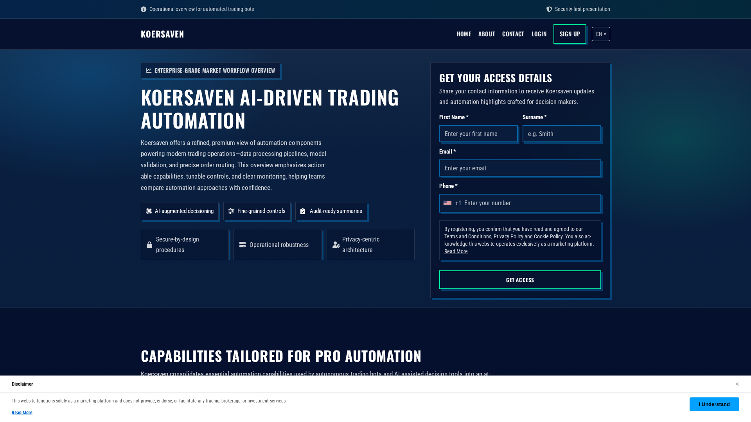751x422 pixels.
Task: Click the clipboard icon for Audit-ready summaries
Action: pyautogui.click(x=303, y=211)
